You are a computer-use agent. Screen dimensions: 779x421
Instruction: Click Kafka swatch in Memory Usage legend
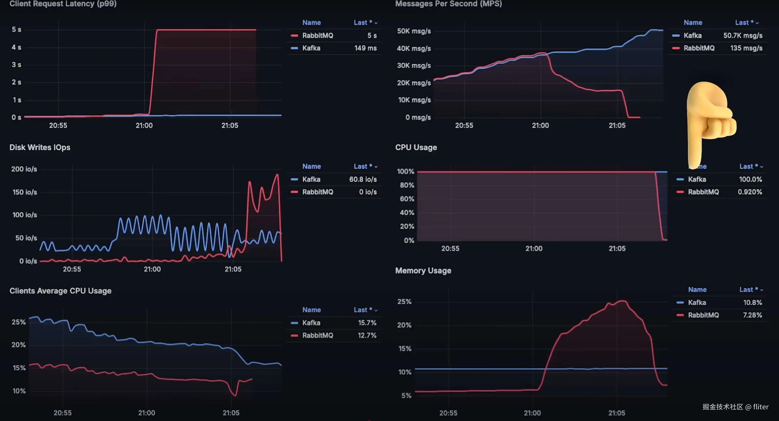pyautogui.click(x=680, y=303)
